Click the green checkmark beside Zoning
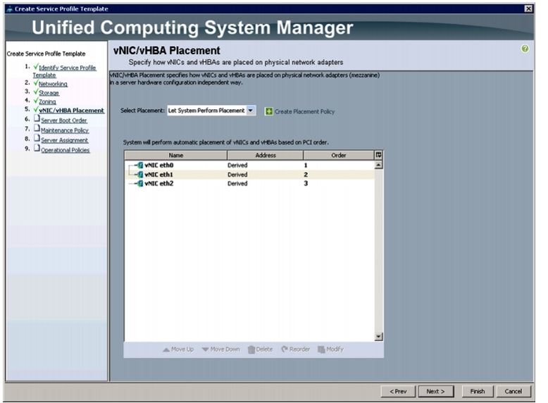The image size is (548, 403). pyautogui.click(x=36, y=100)
